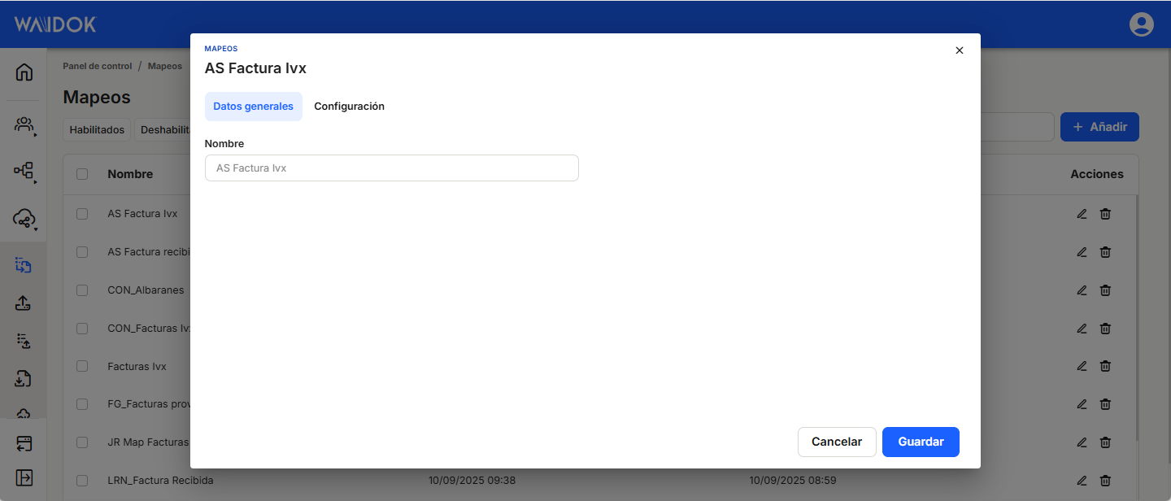Click the collapse sidebar icon at bottom

click(x=24, y=477)
